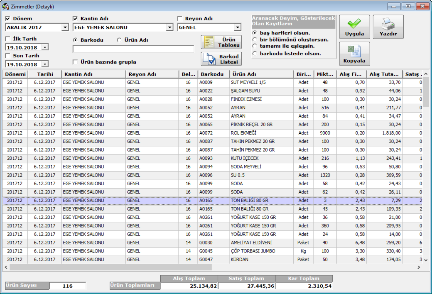This screenshot has height=294, width=432.
Task: Open the İlk Tarih date picker dropdown
Action: [x=45, y=48]
